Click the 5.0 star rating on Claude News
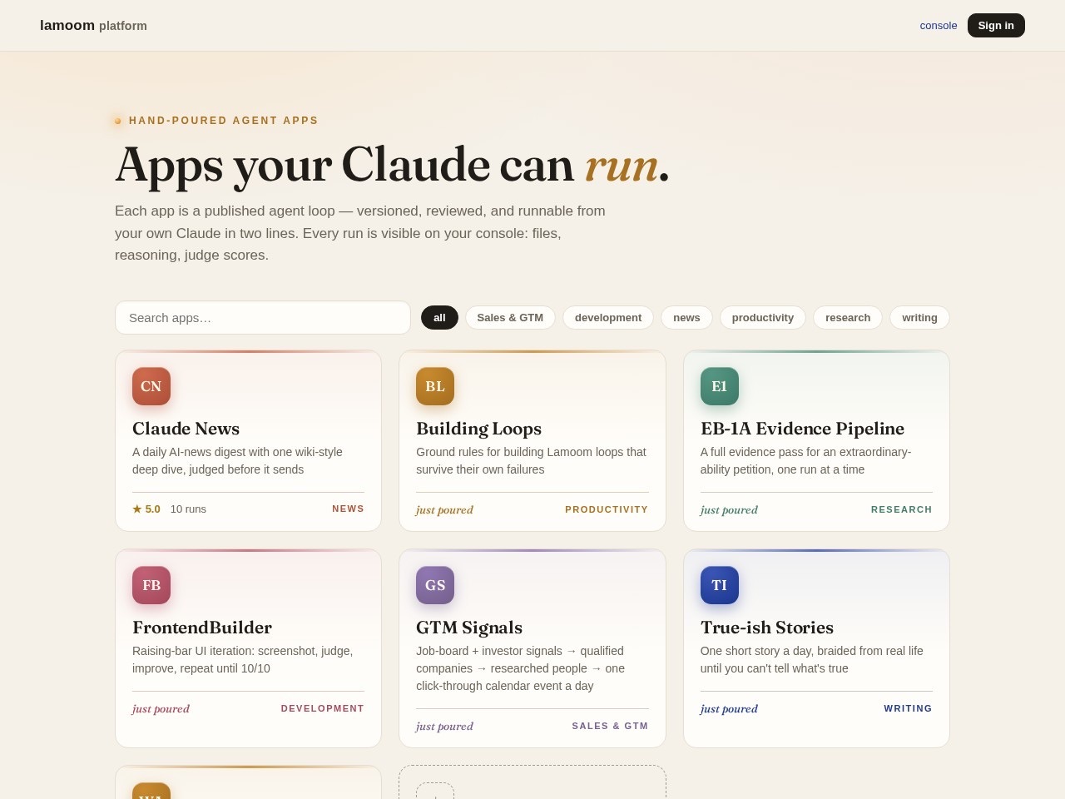This screenshot has width=1065, height=799. point(146,509)
